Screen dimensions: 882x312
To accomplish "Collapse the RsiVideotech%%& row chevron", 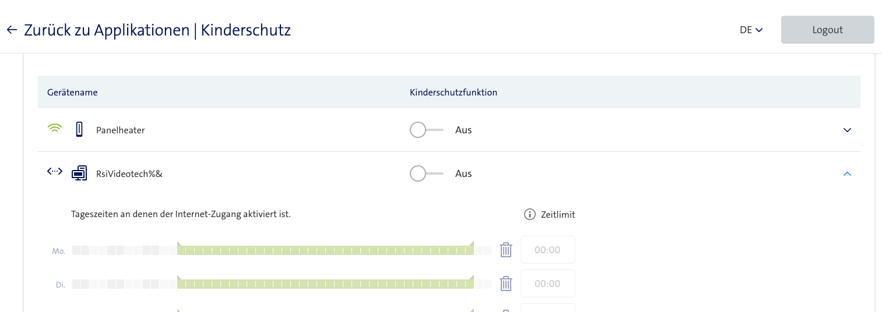I will pyautogui.click(x=847, y=173).
